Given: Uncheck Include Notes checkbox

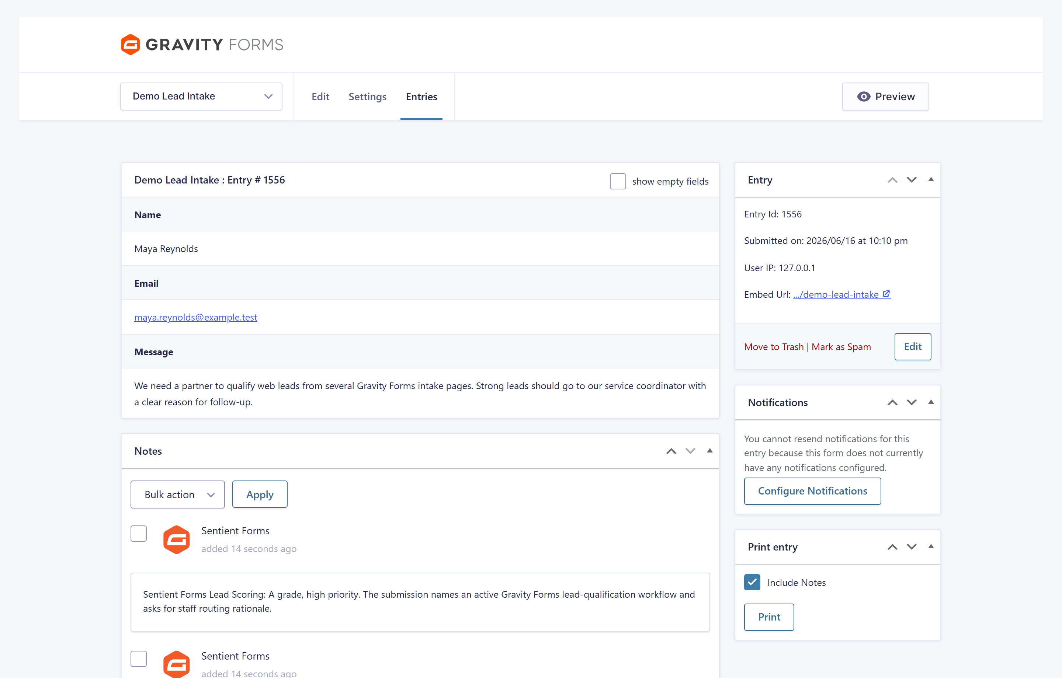Looking at the screenshot, I should pyautogui.click(x=752, y=582).
